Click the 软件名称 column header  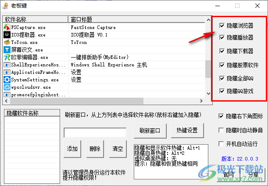pyautogui.click(x=36, y=19)
